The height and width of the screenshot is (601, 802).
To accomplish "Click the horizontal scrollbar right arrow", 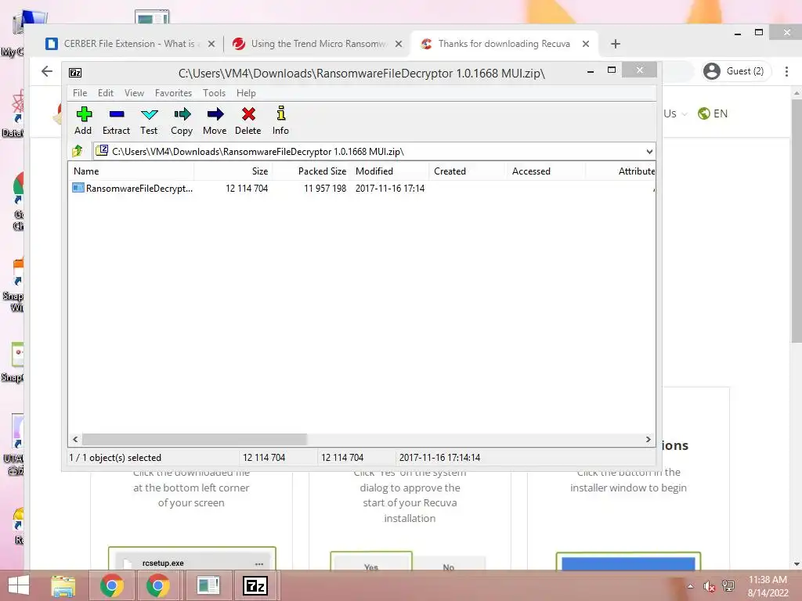I will coord(648,440).
